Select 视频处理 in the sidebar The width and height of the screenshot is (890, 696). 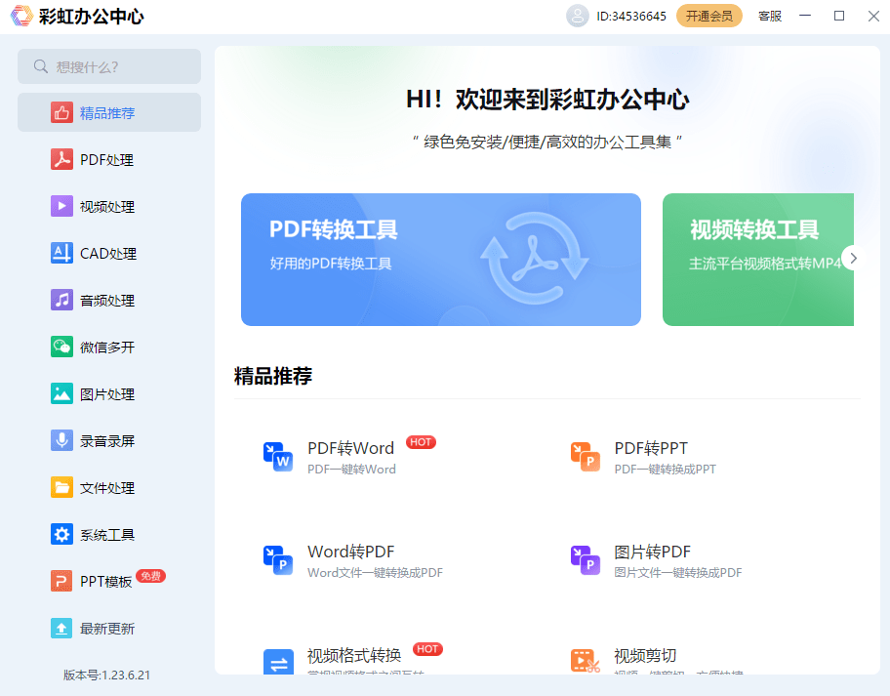coord(107,206)
